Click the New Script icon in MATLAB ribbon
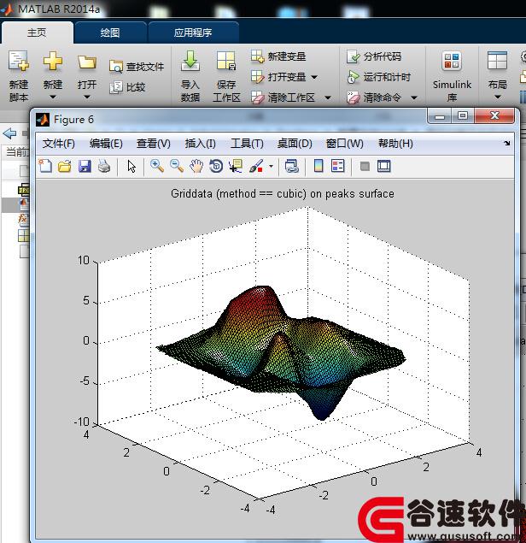The width and height of the screenshot is (526, 543). tap(19, 61)
